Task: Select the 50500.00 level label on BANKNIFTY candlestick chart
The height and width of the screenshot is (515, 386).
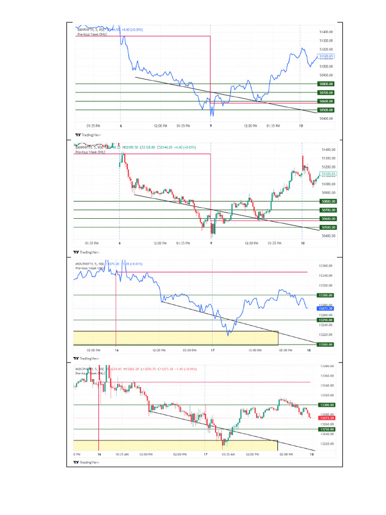Action: (328, 227)
